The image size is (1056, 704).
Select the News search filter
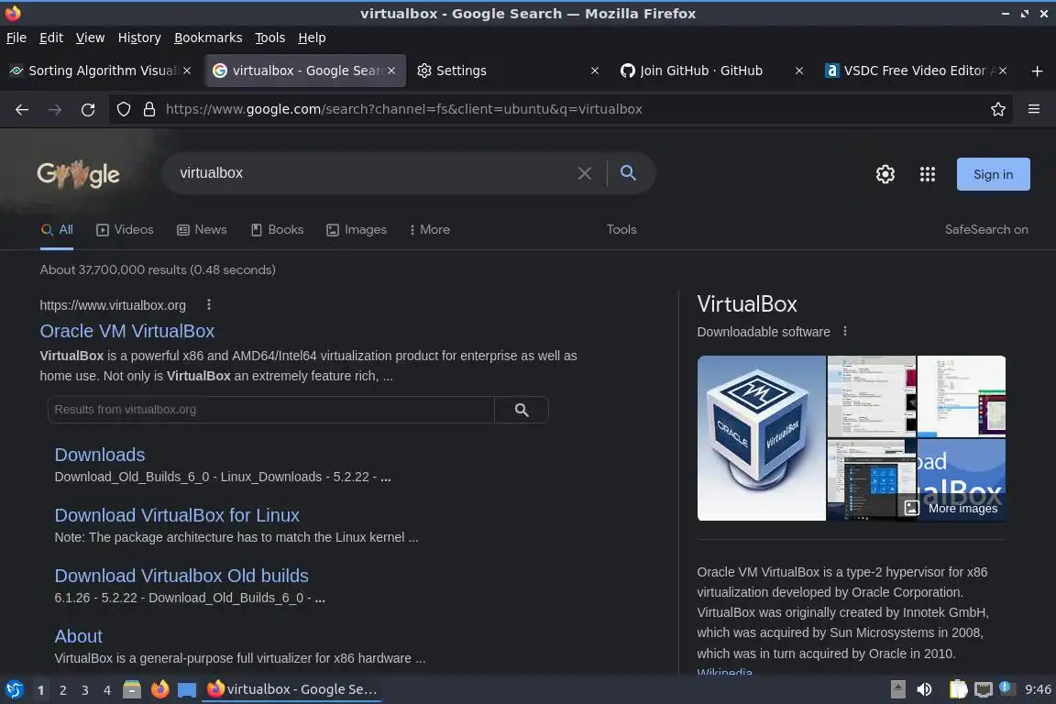point(202,230)
